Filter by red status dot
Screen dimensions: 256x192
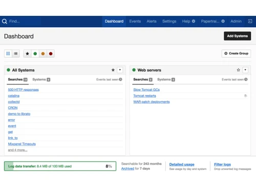[51, 54]
